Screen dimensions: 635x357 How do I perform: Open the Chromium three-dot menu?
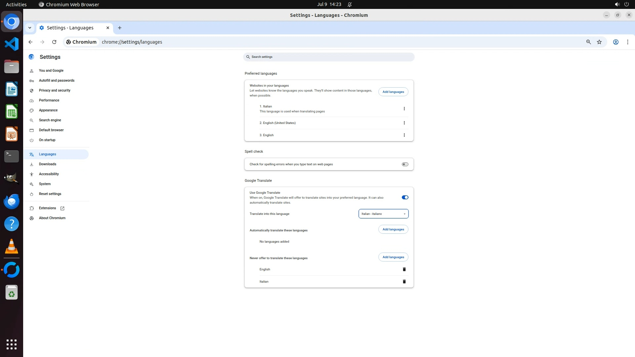pos(627,42)
